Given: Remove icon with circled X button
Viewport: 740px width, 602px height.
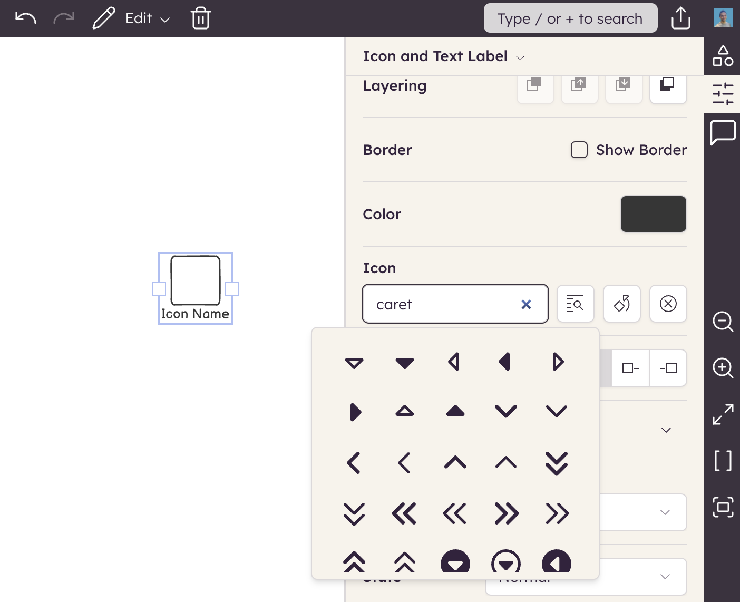Looking at the screenshot, I should tap(668, 304).
